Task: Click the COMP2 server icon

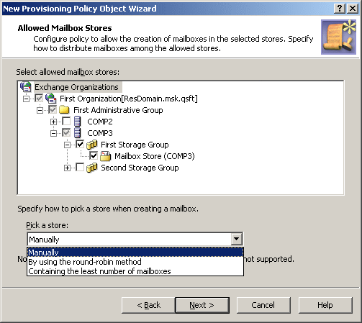Action: (x=78, y=122)
